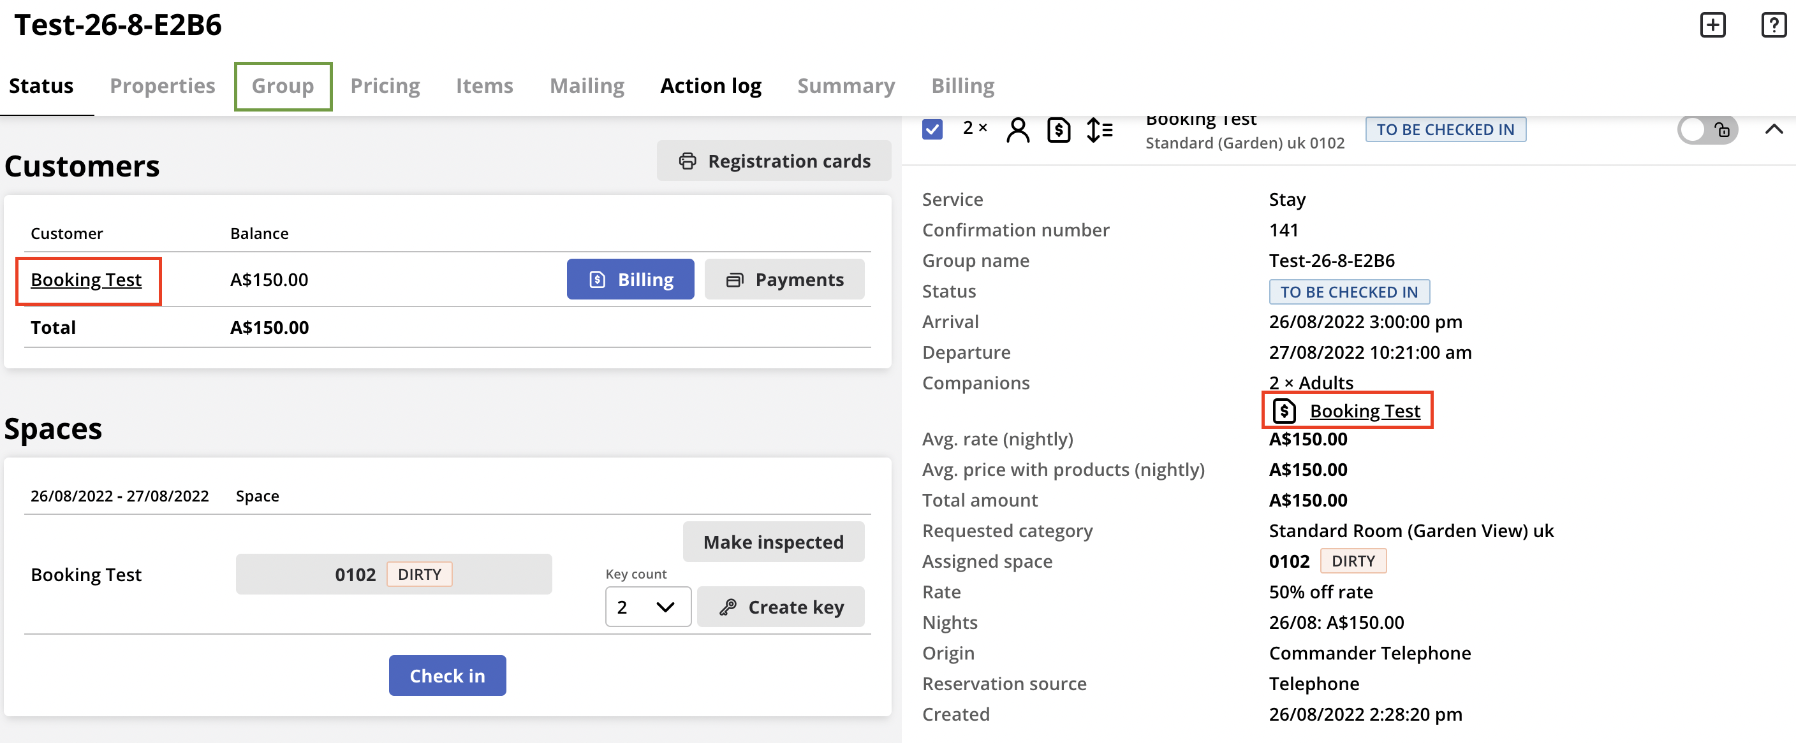
Task: Collapse the reservation details chevron
Action: click(1774, 129)
